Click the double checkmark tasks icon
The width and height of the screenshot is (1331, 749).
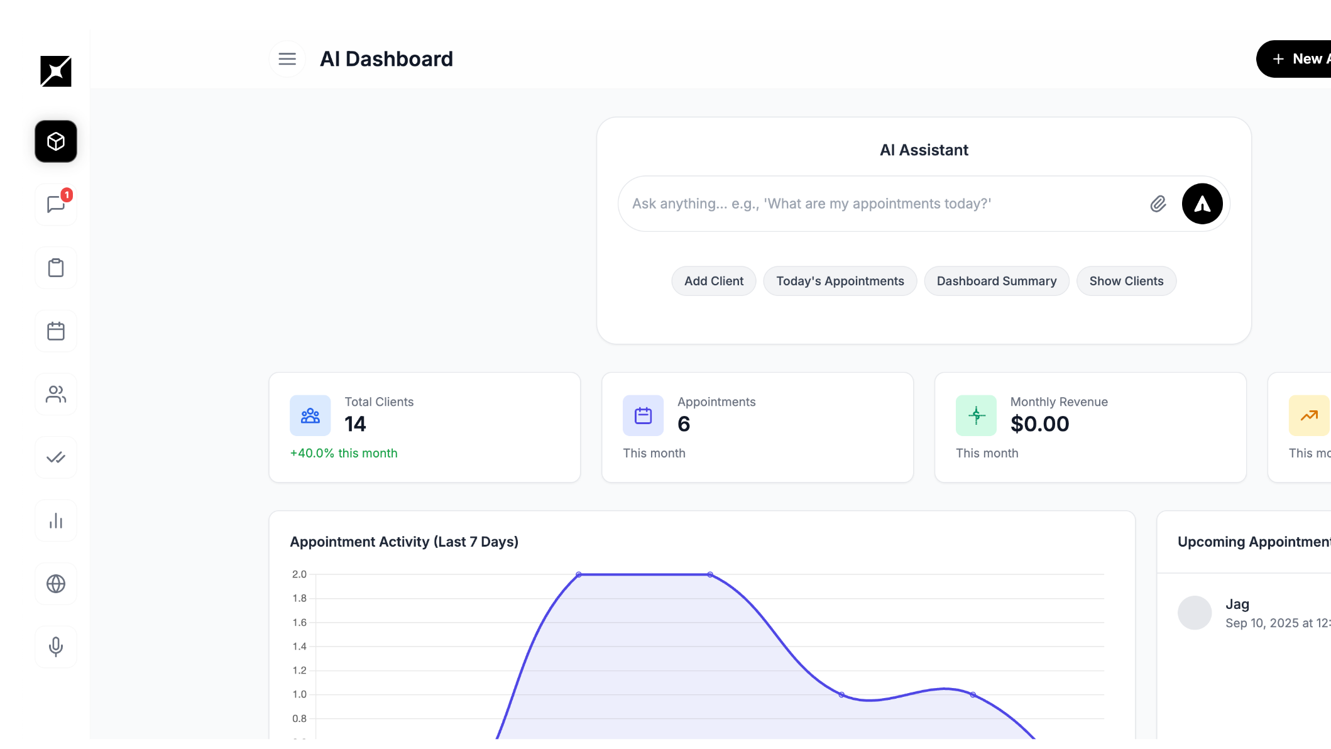coord(56,457)
